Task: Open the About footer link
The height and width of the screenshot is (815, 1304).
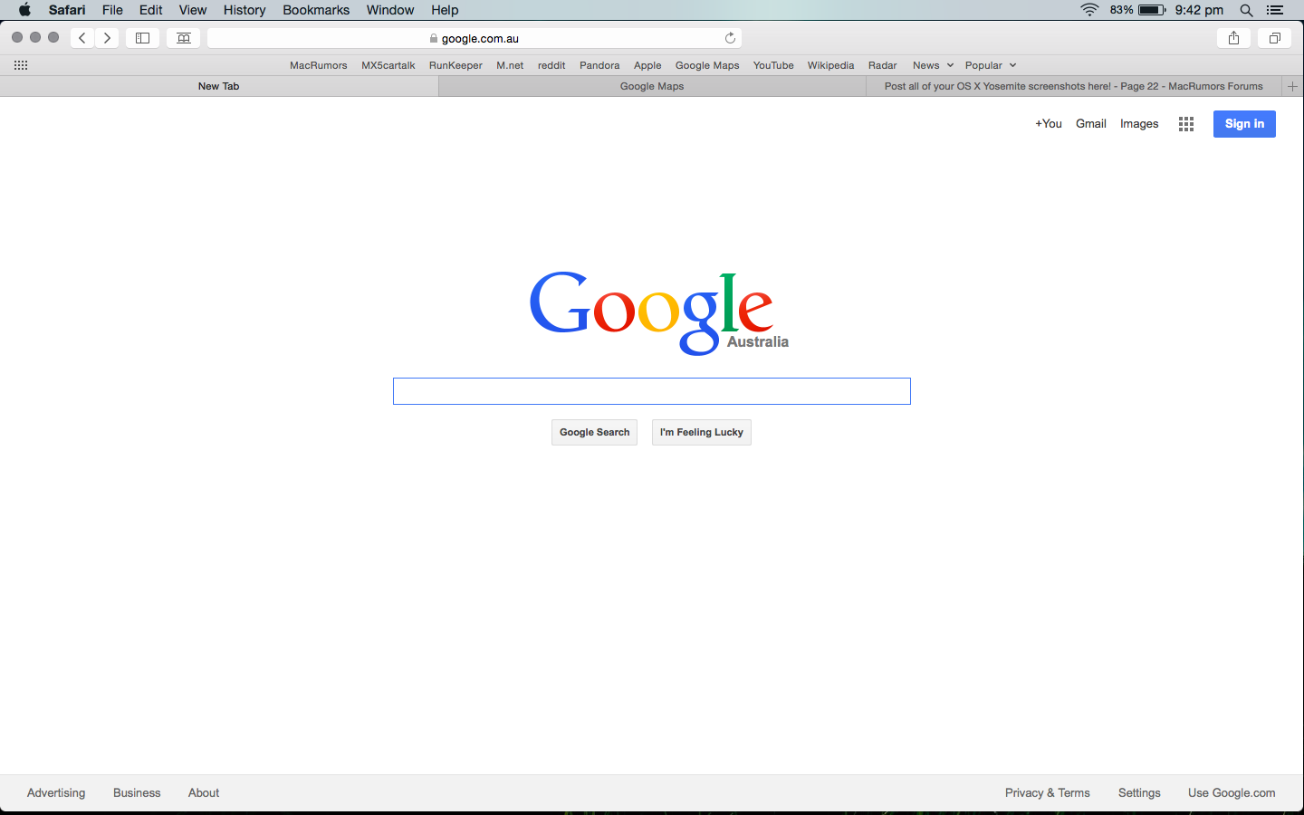Action: (204, 792)
